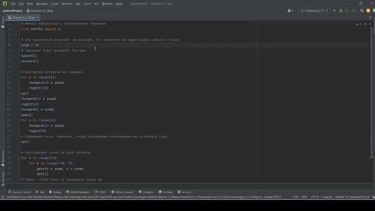
Task: Open the Tools menu
Action: click(x=87, y=4)
